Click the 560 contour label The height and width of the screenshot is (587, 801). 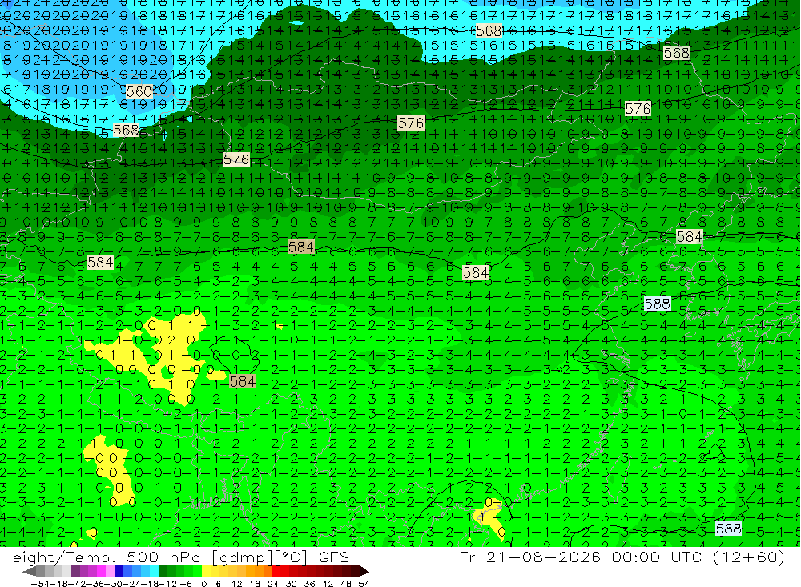[139, 91]
